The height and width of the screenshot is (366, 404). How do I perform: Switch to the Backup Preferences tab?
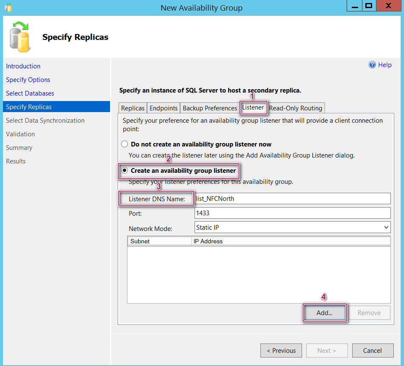[209, 108]
